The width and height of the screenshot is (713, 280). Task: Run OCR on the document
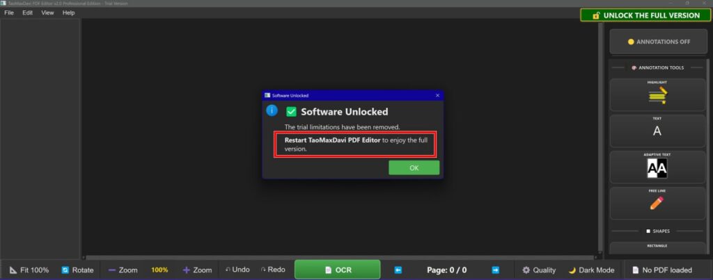337,270
